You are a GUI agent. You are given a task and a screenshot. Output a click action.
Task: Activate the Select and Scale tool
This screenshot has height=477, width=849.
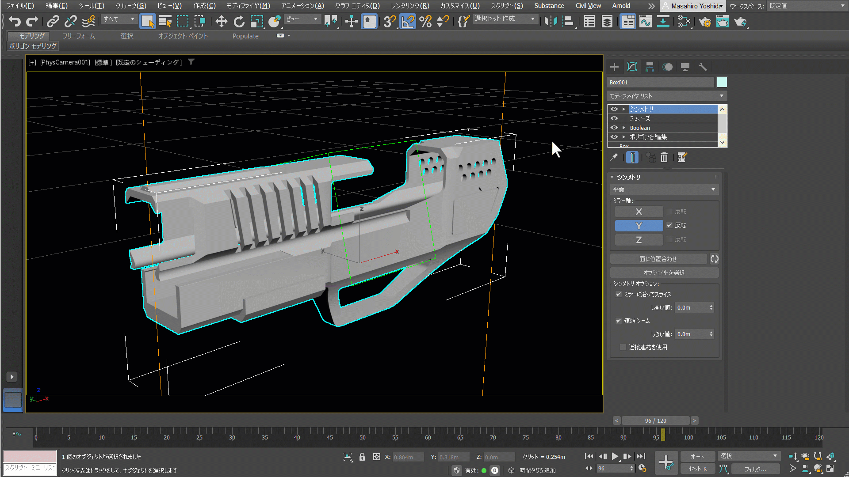point(256,21)
